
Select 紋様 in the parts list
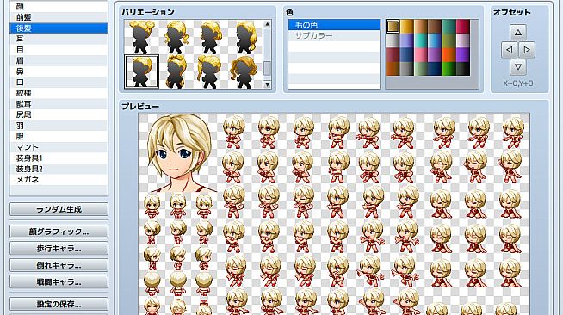tap(59, 93)
